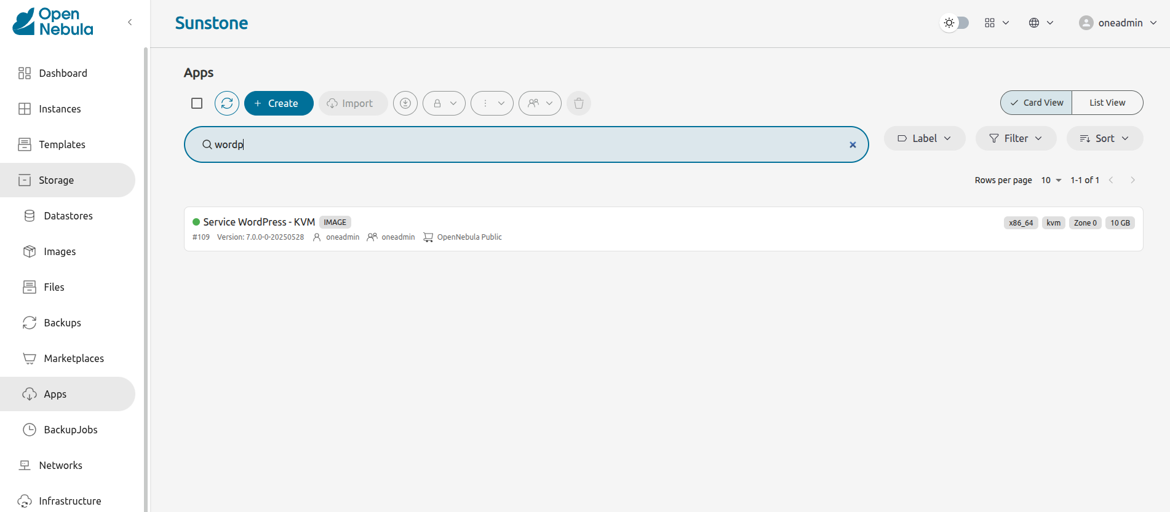The width and height of the screenshot is (1170, 512).
Task: Click the x86_64 tag
Action: 1021,223
